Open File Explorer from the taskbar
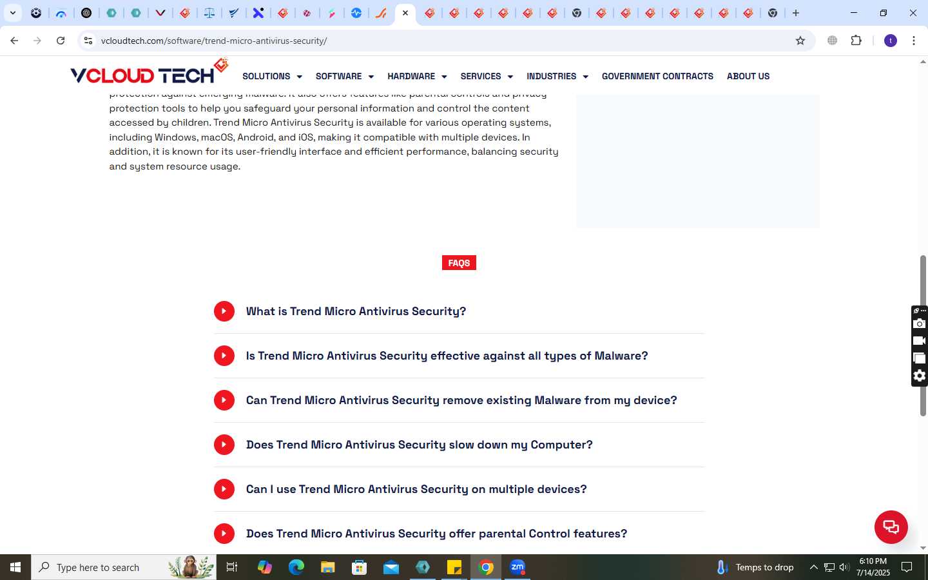 pyautogui.click(x=328, y=567)
